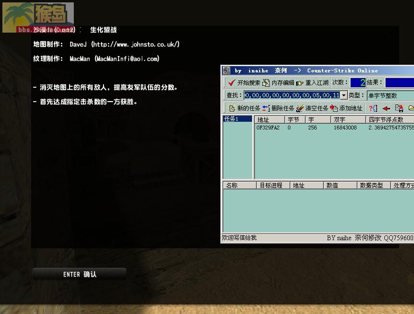The image size is (414, 314).
Task: Click the 重入江湖 toolbar button
Action: (x=312, y=82)
